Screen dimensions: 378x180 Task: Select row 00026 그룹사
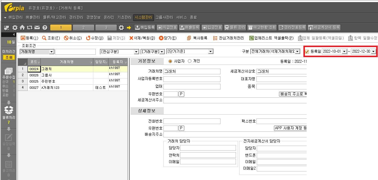[73, 75]
